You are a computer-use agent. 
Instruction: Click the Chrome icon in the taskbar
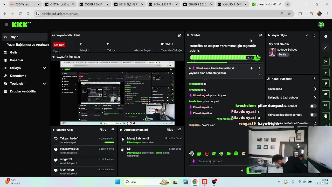(x=195, y=182)
